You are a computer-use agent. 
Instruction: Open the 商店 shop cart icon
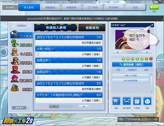pos(116,101)
